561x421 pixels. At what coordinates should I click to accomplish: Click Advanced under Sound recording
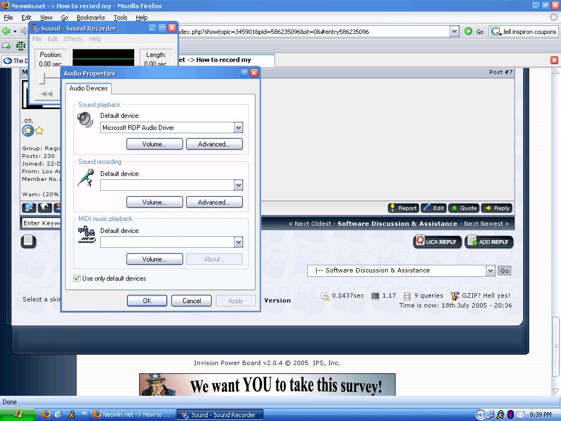click(214, 202)
